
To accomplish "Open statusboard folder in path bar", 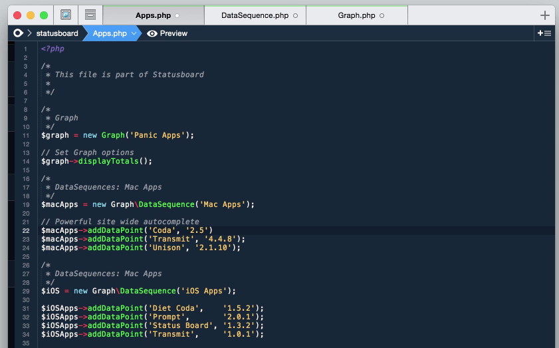I will coord(57,33).
